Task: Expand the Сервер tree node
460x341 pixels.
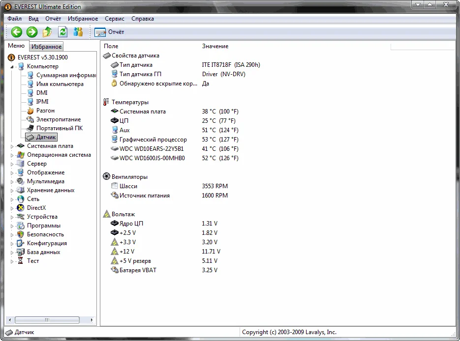Action: [x=12, y=164]
